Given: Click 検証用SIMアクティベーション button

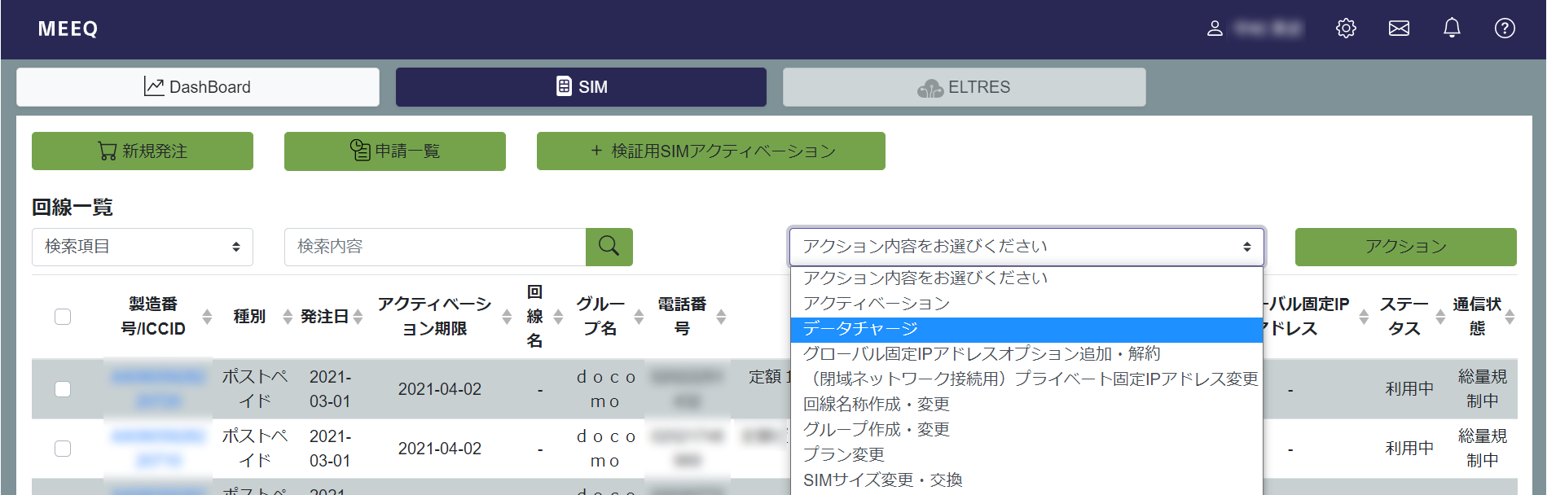Looking at the screenshot, I should [711, 151].
